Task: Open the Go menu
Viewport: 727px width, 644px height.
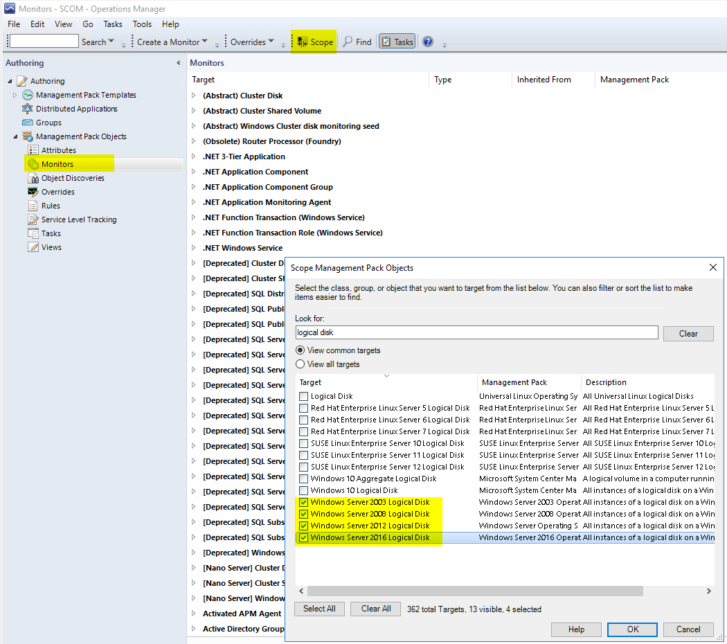Action: [88, 24]
